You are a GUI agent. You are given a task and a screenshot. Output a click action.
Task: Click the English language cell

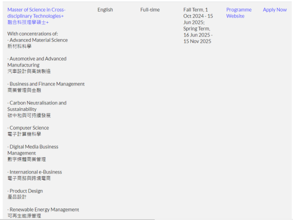(x=105, y=9)
